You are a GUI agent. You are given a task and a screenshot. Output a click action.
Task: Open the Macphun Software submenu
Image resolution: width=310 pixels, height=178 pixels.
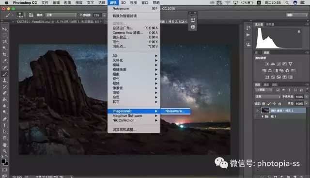point(134,115)
